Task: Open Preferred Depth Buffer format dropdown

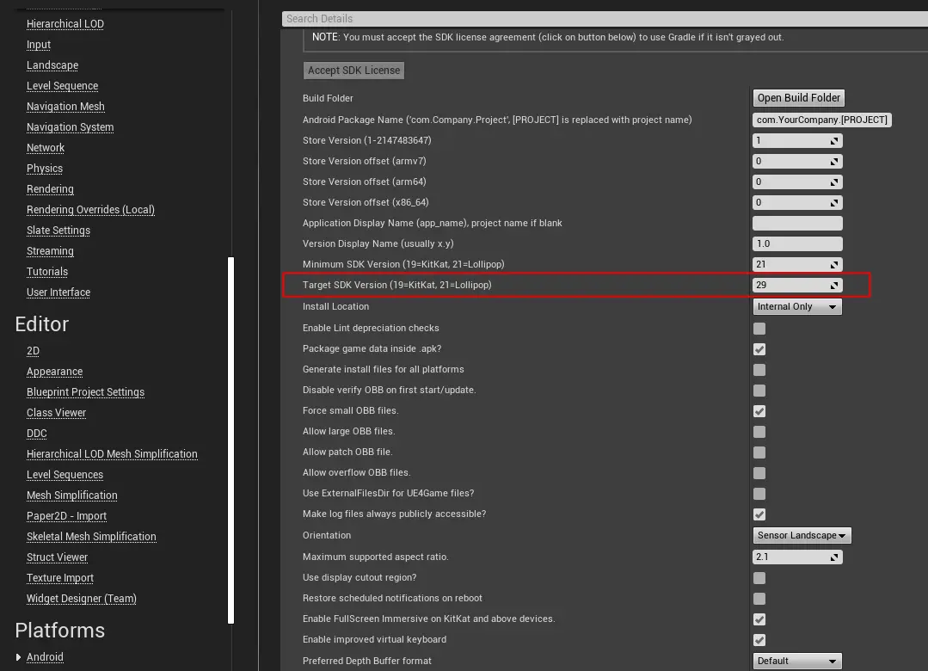Action: point(797,661)
